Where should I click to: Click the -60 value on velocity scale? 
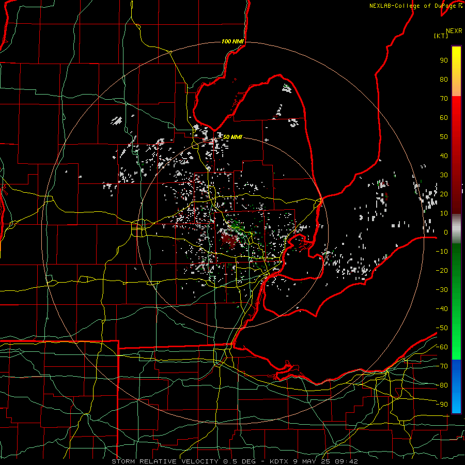[x=442, y=347]
